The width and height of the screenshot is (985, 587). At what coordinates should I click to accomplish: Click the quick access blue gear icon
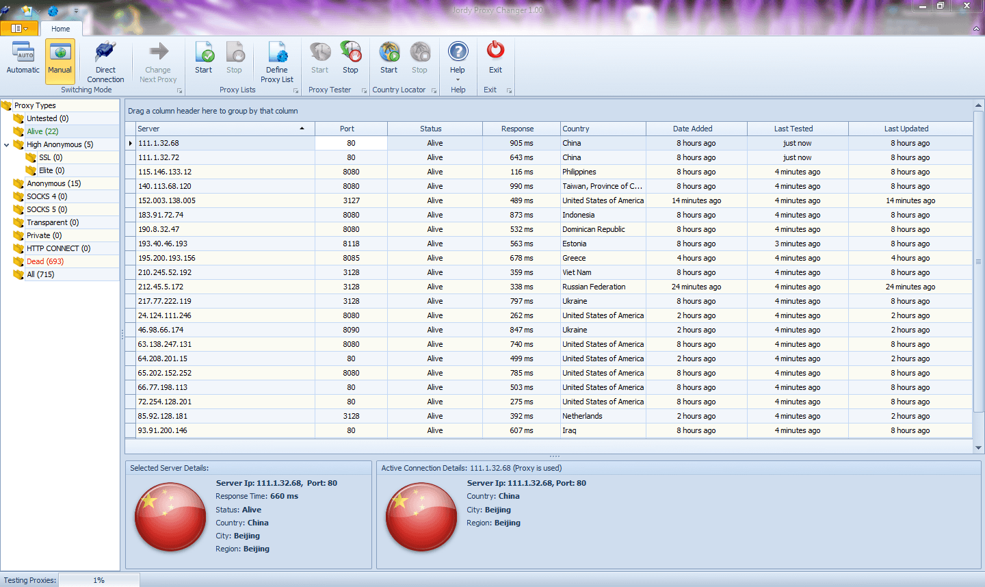click(x=53, y=11)
